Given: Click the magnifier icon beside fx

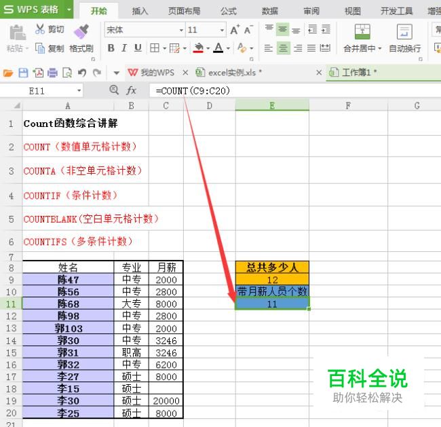Looking at the screenshot, I should pos(114,90).
